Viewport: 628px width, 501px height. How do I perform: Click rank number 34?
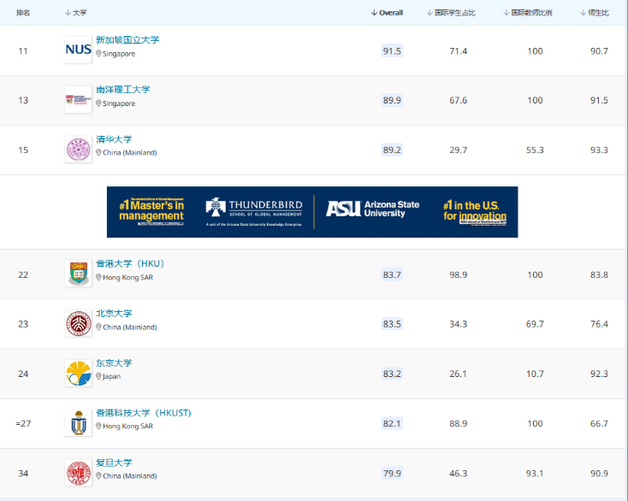[x=23, y=474]
